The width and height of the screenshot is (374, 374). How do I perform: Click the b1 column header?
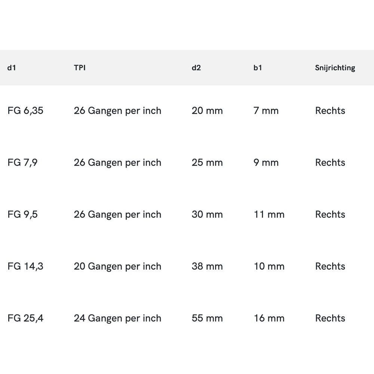[258, 68]
